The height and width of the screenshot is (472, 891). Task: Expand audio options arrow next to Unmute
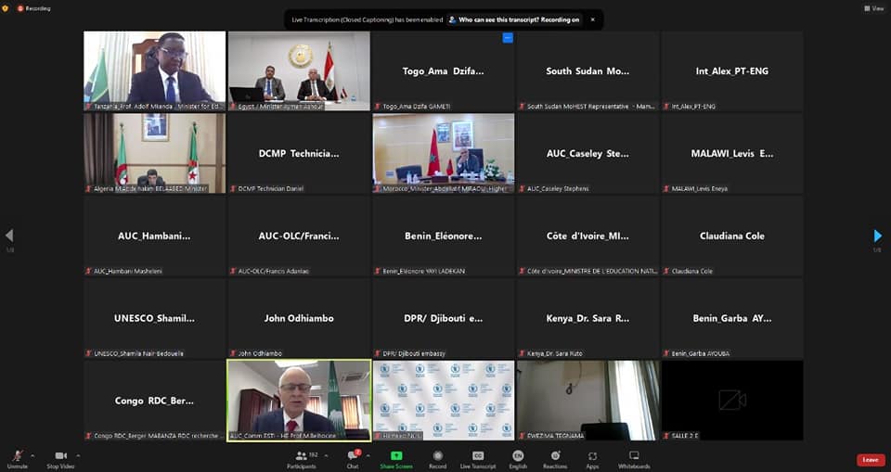pos(32,454)
